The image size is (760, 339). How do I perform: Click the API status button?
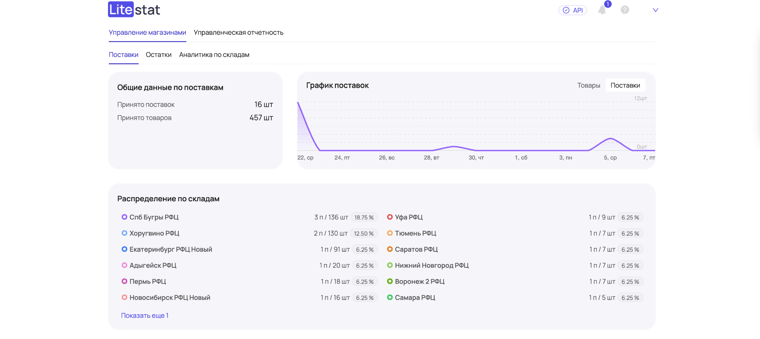tap(573, 10)
